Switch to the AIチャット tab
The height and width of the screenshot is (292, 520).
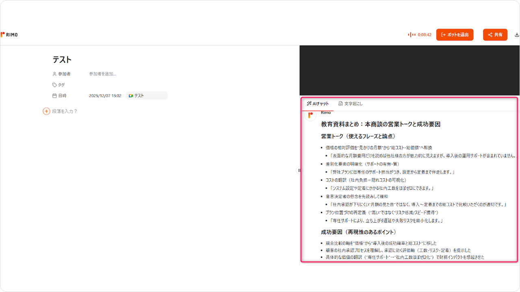point(318,104)
